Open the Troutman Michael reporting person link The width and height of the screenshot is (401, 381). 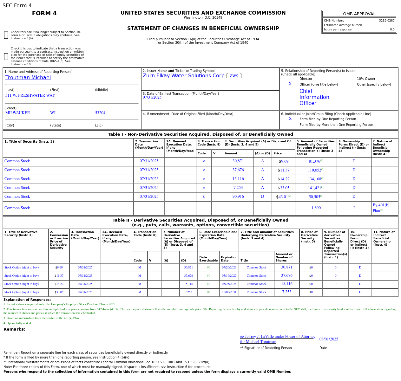coord(28,78)
